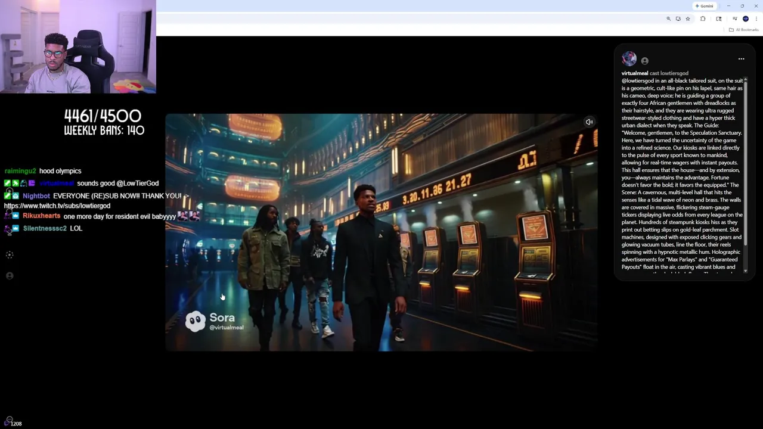Click the streamer webcam feed
This screenshot has height=429, width=763.
click(78, 46)
